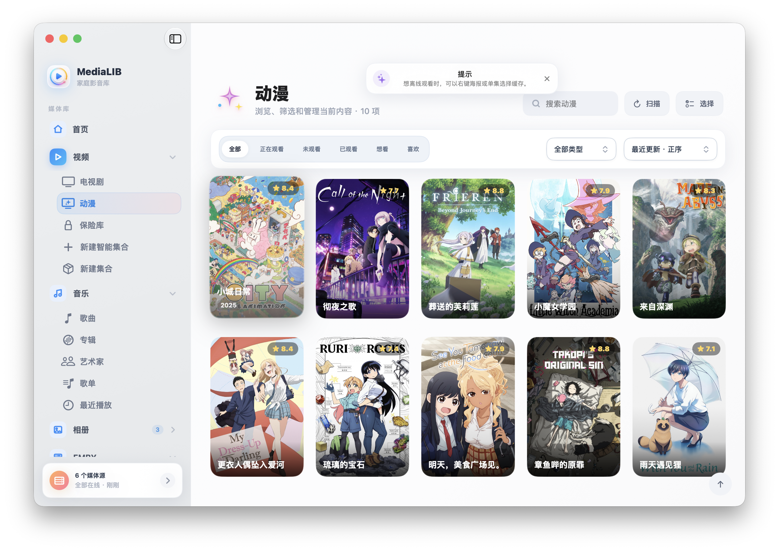Screen dimensions: 779x551
Task: Open the 琉璃的宝石 poster
Action: tap(362, 407)
